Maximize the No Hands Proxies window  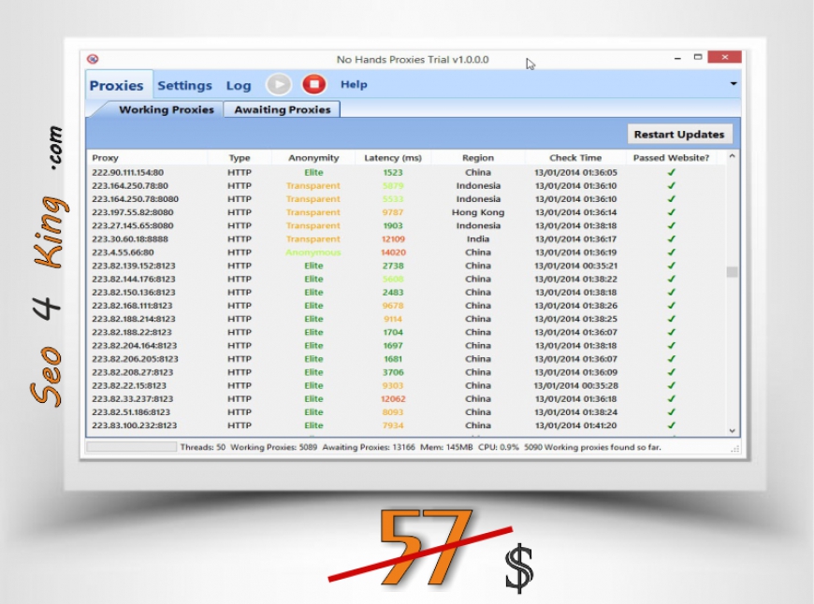[x=698, y=57]
